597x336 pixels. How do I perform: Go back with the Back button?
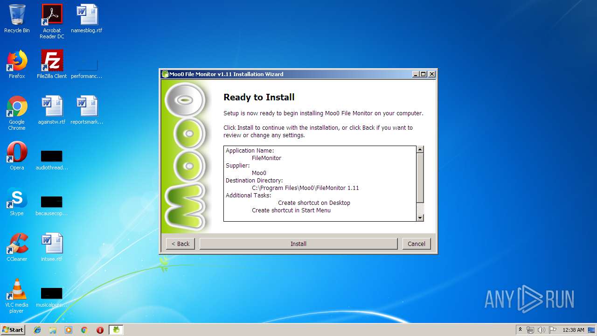click(x=180, y=244)
